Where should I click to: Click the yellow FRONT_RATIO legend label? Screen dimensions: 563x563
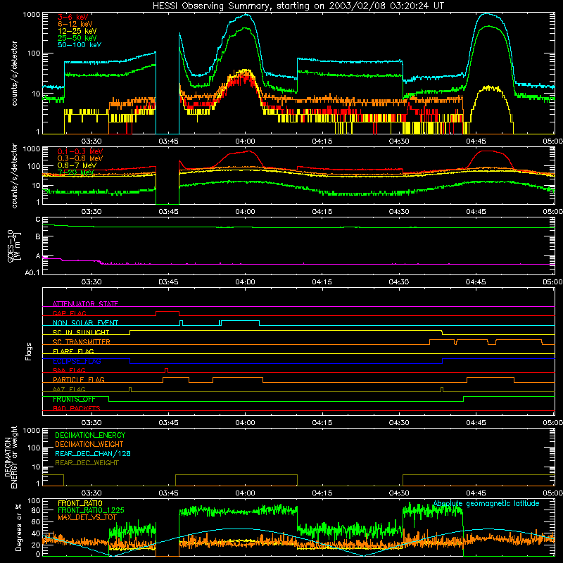[80, 503]
